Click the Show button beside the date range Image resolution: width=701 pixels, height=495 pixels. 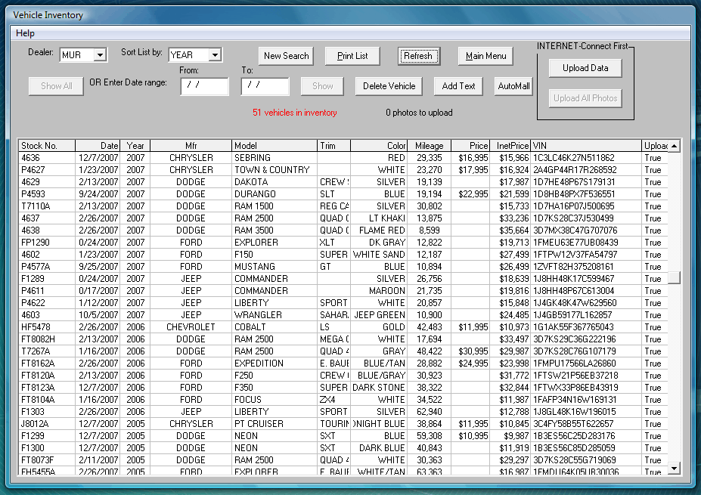pyautogui.click(x=322, y=86)
